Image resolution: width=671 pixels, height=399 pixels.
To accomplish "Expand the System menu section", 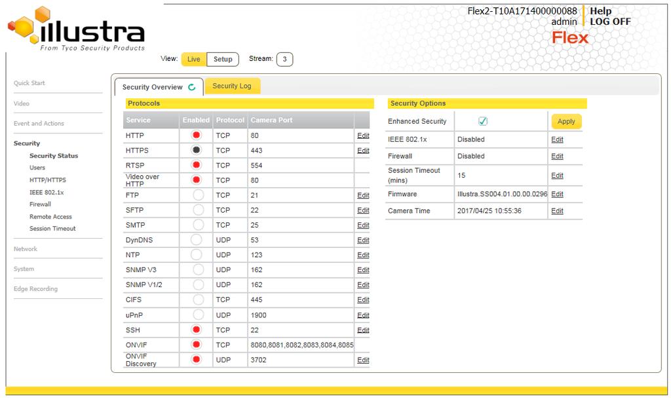I will click(24, 269).
